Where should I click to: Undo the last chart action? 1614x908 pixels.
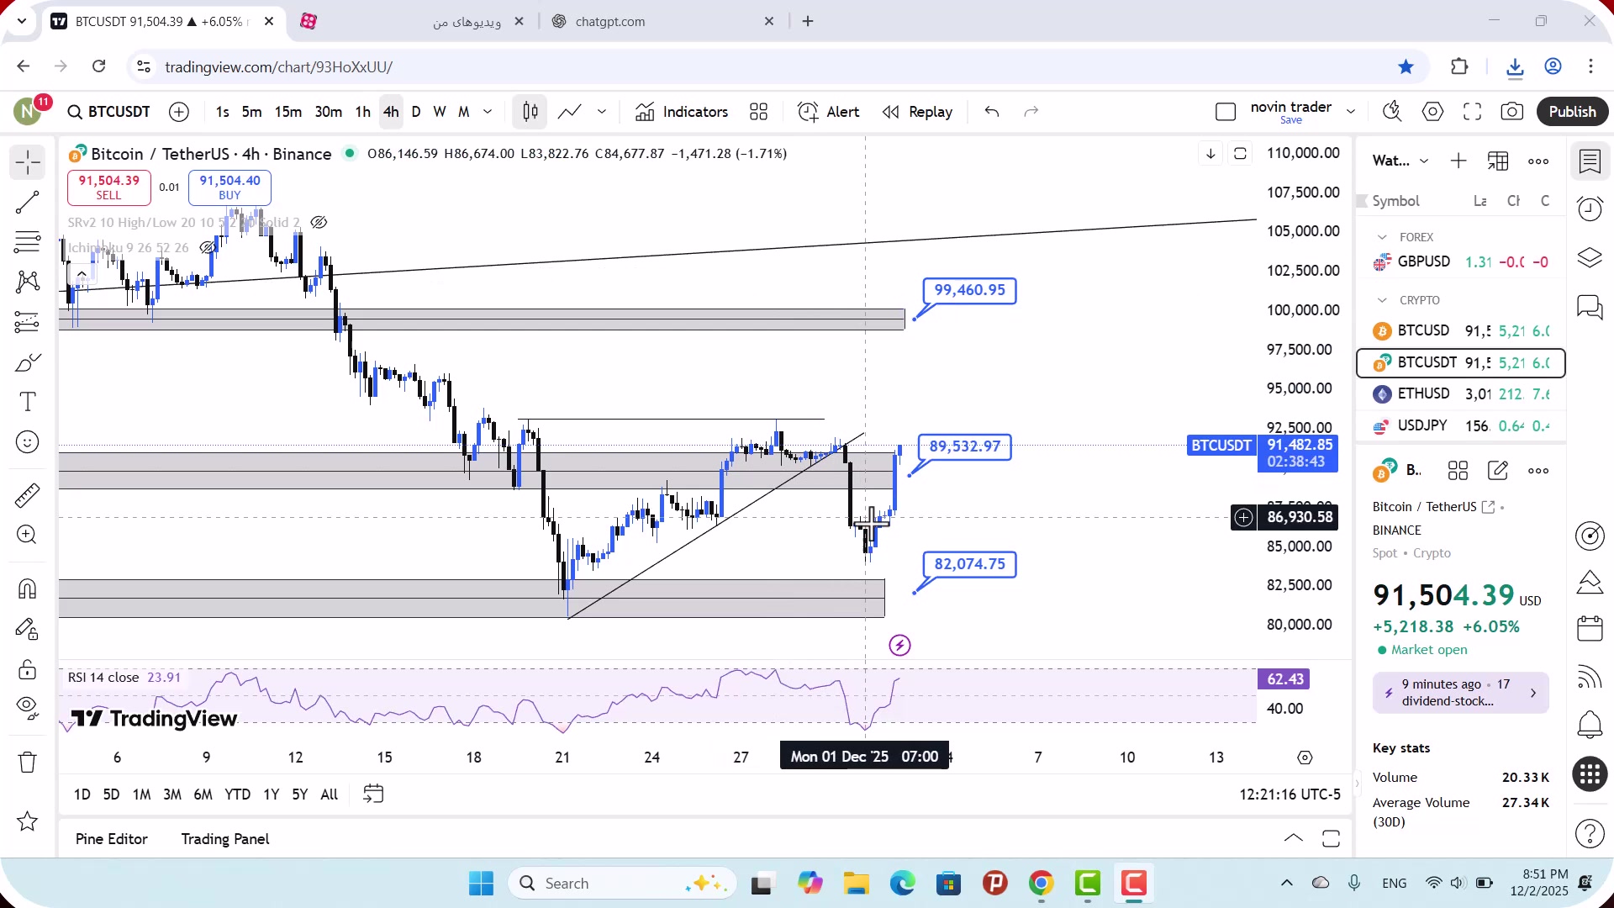992,112
